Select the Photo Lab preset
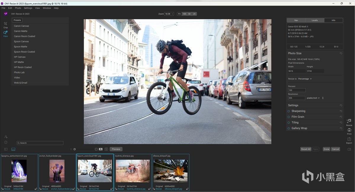 (19, 72)
